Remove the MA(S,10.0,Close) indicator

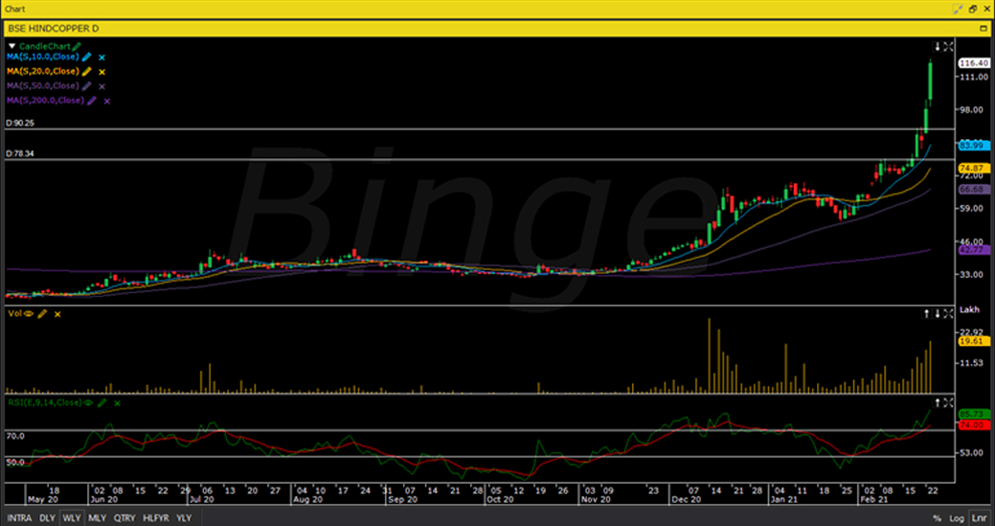coord(102,57)
